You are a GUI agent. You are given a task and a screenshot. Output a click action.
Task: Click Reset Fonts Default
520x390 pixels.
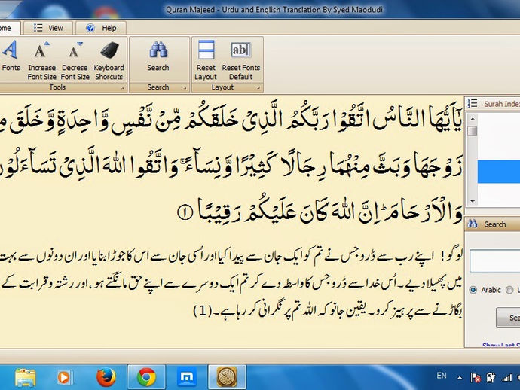point(241,60)
